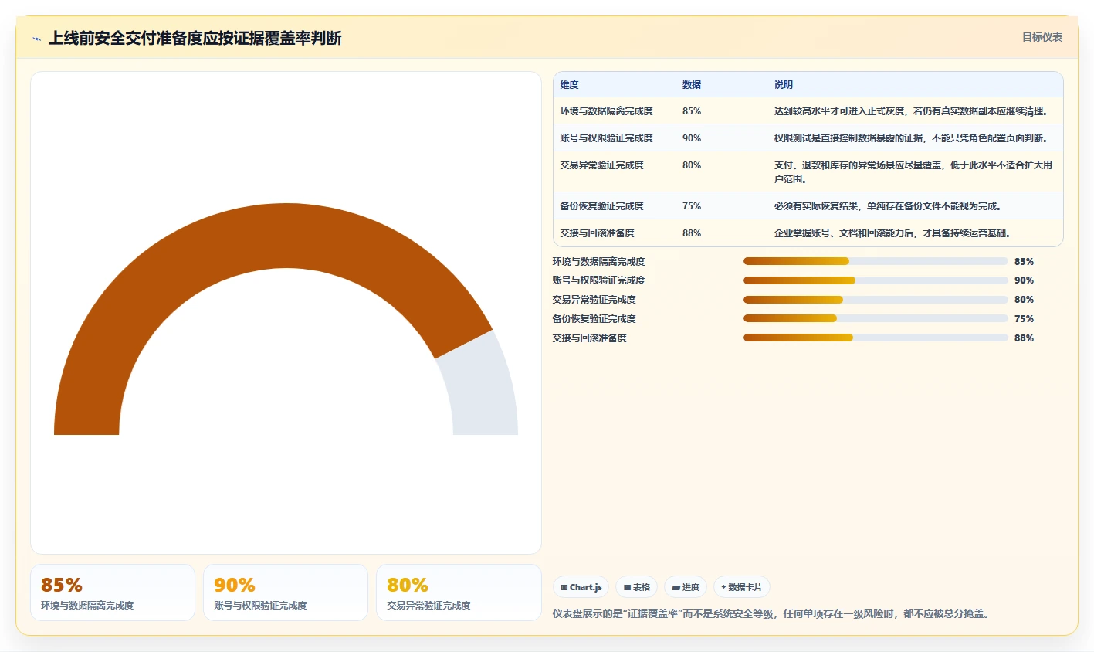Image resolution: width=1094 pixels, height=652 pixels.
Task: Click the description starting 必须有实际恢复结果
Action: point(889,206)
